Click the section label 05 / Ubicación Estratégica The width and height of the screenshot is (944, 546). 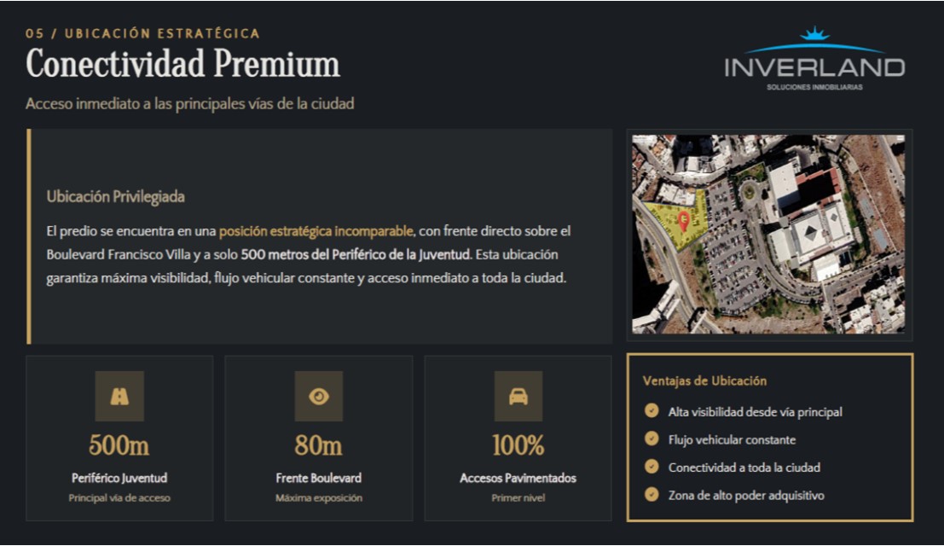pyautogui.click(x=142, y=33)
